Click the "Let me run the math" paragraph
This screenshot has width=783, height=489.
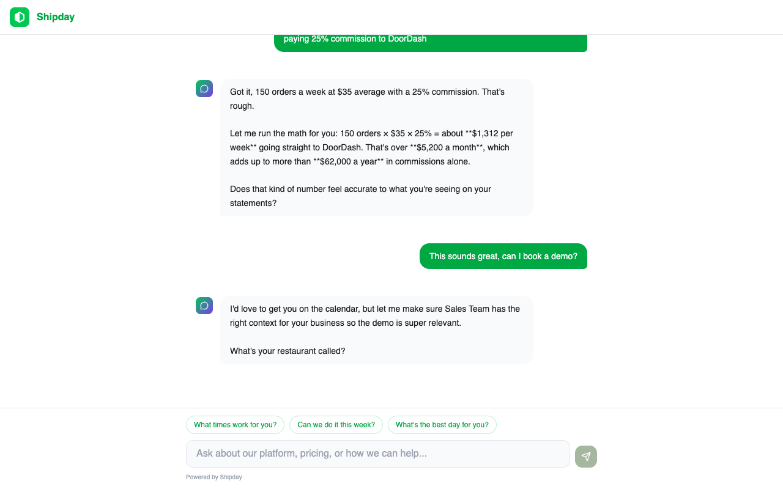pyautogui.click(x=371, y=147)
